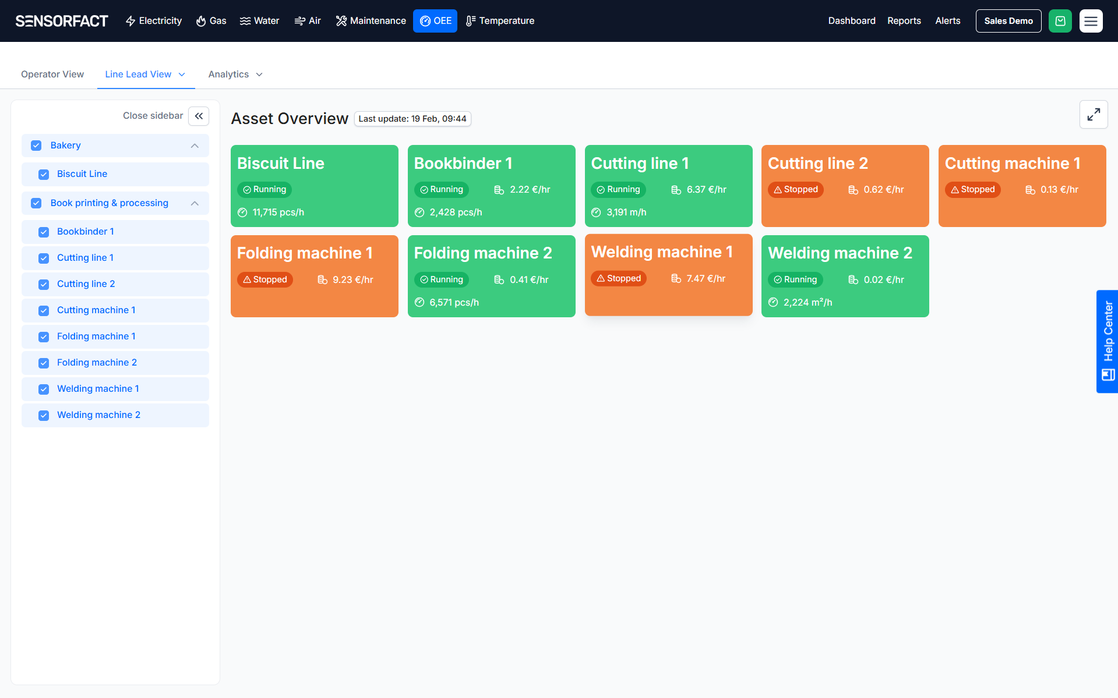Go to the Water monitoring section
Screen dimensions: 1118x698
coord(259,21)
